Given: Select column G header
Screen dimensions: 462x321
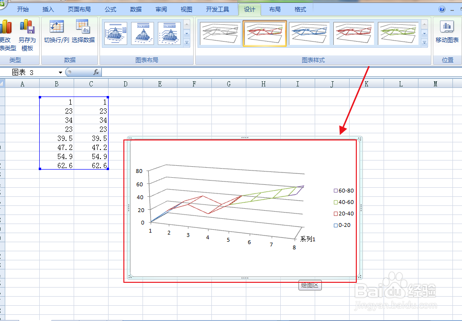Looking at the screenshot, I should click(x=229, y=84).
